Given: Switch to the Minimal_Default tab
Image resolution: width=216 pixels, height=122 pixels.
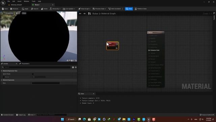Looking at the screenshot, I should click(x=17, y=5).
